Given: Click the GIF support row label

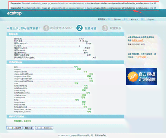Looking at the screenshot, I should click(x=20, y=51).
